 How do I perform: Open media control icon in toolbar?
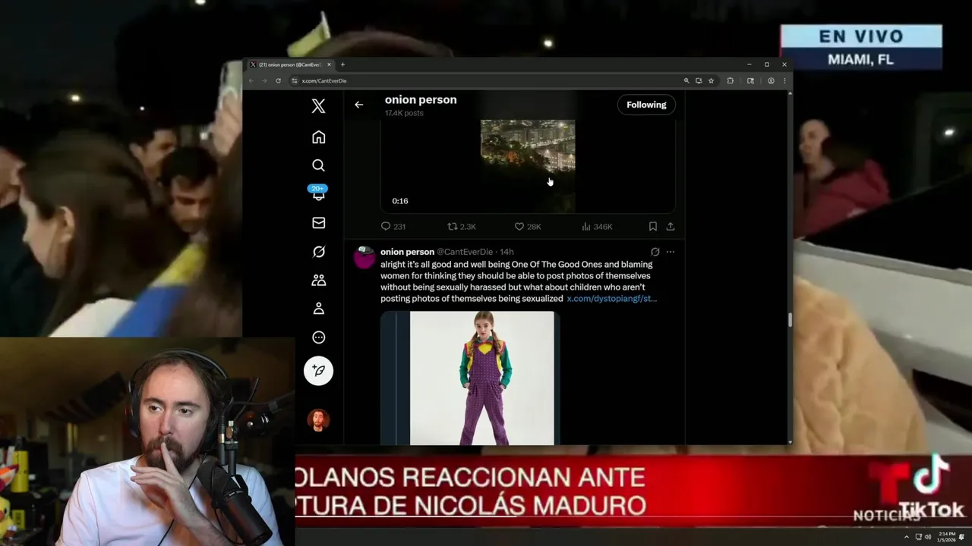750,80
